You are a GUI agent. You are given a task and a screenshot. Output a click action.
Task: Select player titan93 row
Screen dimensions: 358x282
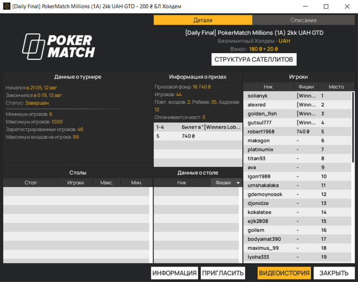click(297, 158)
